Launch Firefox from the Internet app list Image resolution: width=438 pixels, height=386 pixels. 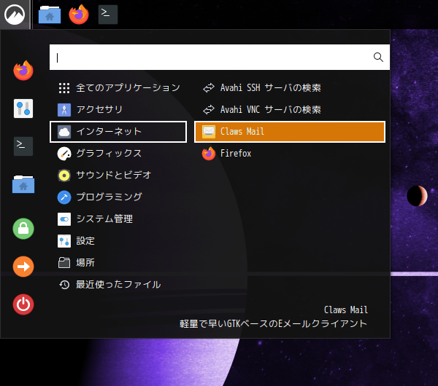pos(290,154)
